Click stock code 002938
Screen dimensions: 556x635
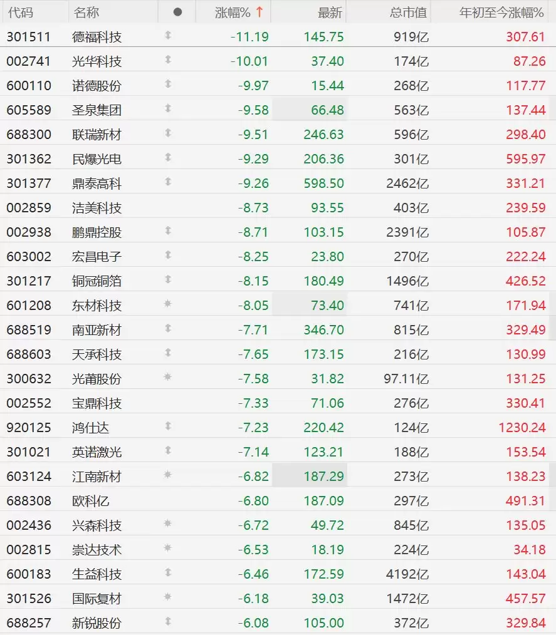coord(28,232)
